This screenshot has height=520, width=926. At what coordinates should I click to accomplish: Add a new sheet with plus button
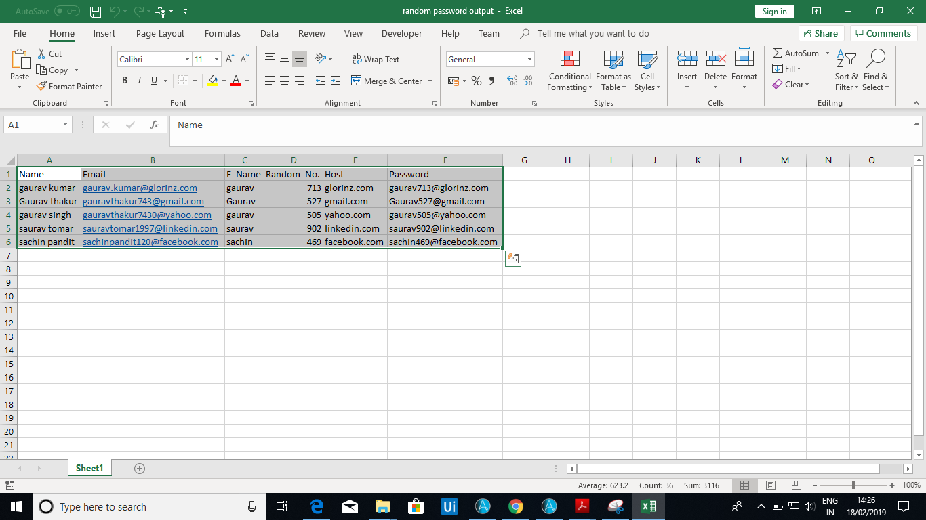(140, 468)
